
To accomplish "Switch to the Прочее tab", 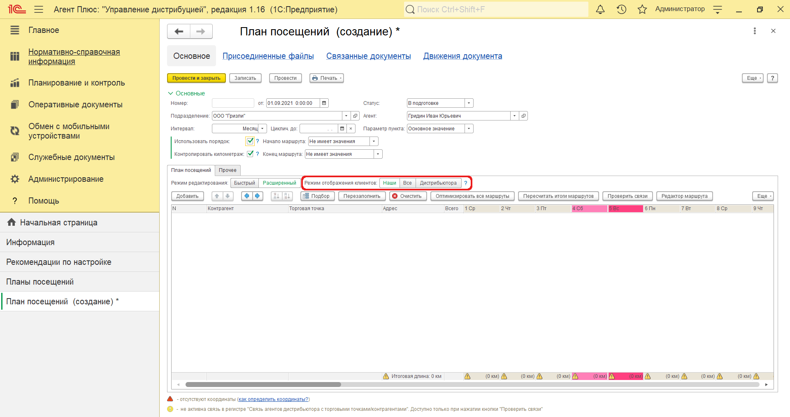I will (x=228, y=170).
